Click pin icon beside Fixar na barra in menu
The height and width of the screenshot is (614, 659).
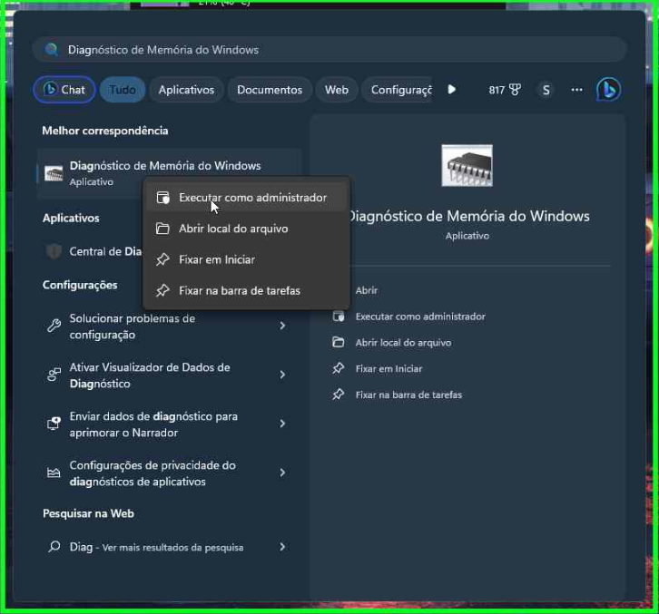click(162, 290)
